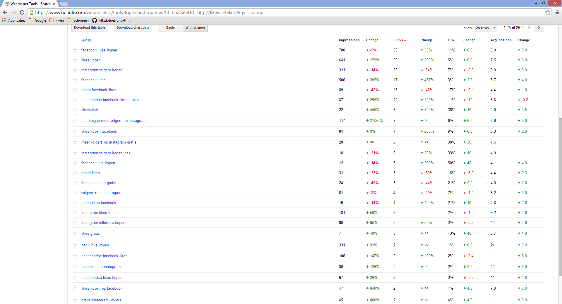Image resolution: width=562 pixels, height=304 pixels.
Task: Open the Chrome hamburger menu
Action: 557,12
